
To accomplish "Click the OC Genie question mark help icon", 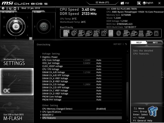I will pos(30,39).
